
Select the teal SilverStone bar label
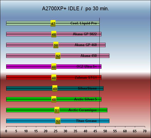point(87,88)
